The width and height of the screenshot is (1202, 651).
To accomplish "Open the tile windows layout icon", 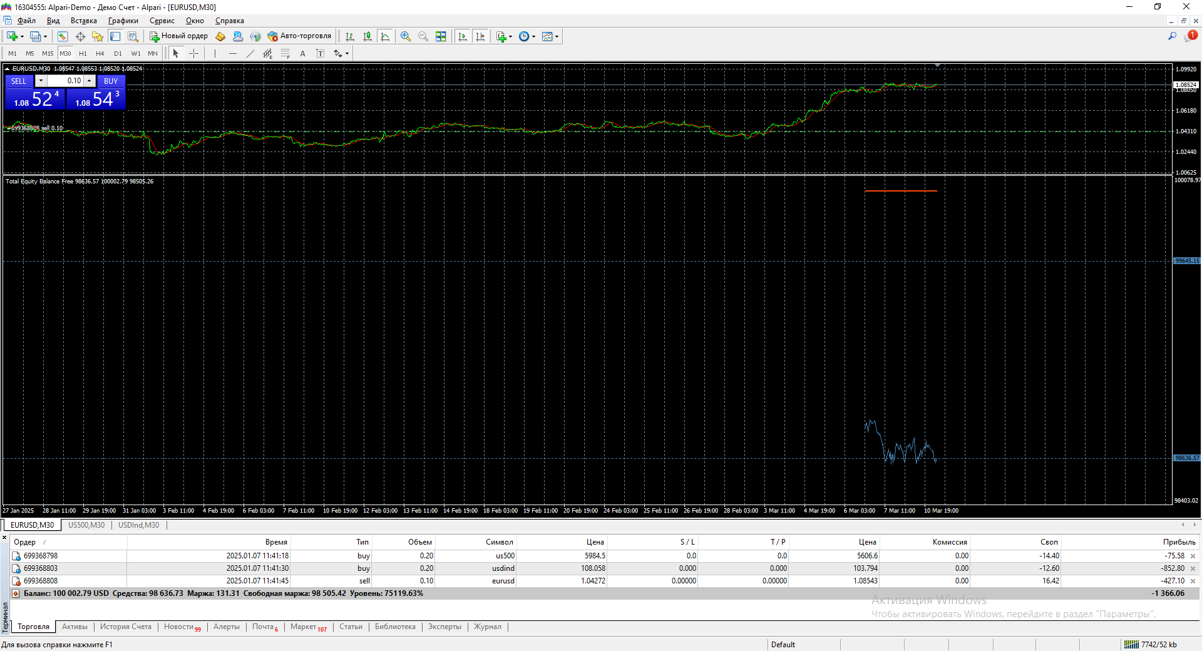I will (x=441, y=36).
